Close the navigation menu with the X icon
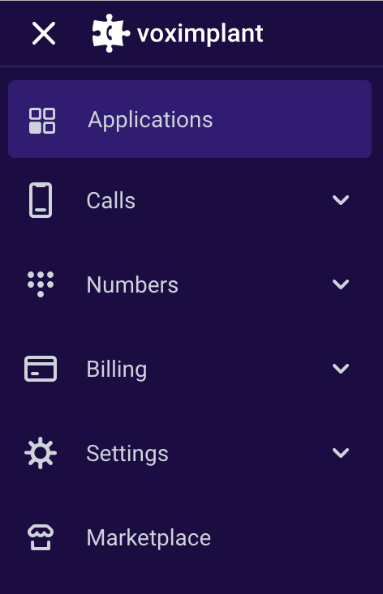The image size is (383, 594). tap(44, 33)
